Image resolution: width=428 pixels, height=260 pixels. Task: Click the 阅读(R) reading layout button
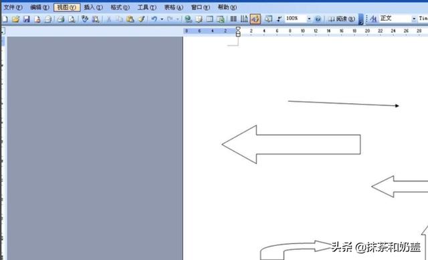click(x=342, y=19)
